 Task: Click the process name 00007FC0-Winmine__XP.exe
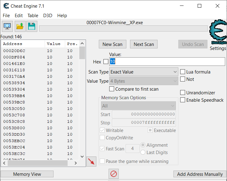coord(115,23)
